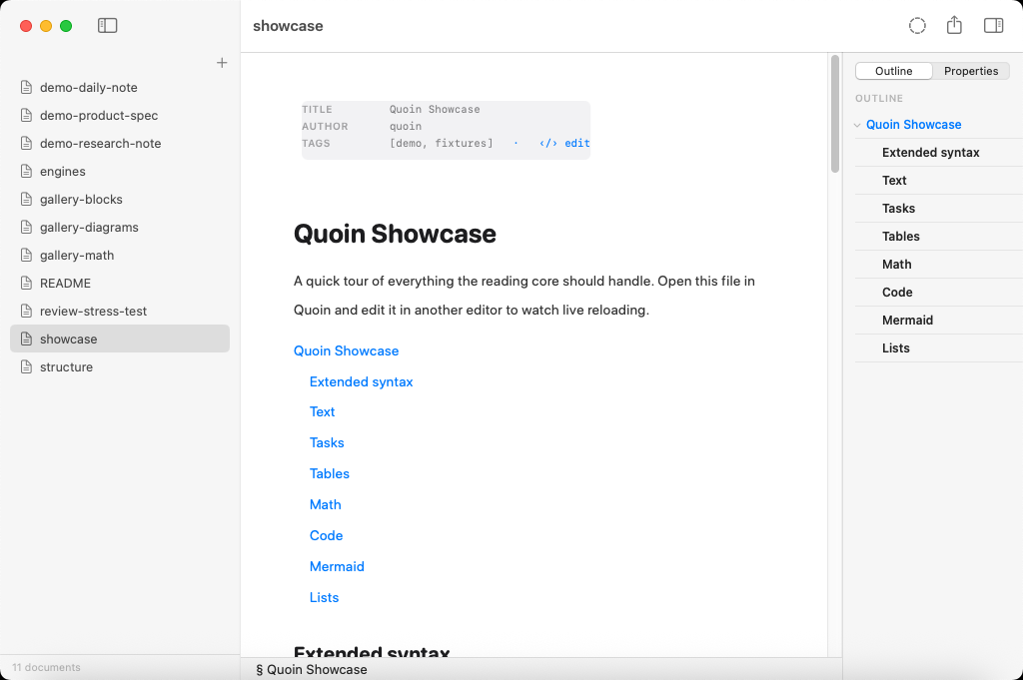The width and height of the screenshot is (1023, 680).
Task: Open the README document
Action: (x=120, y=284)
